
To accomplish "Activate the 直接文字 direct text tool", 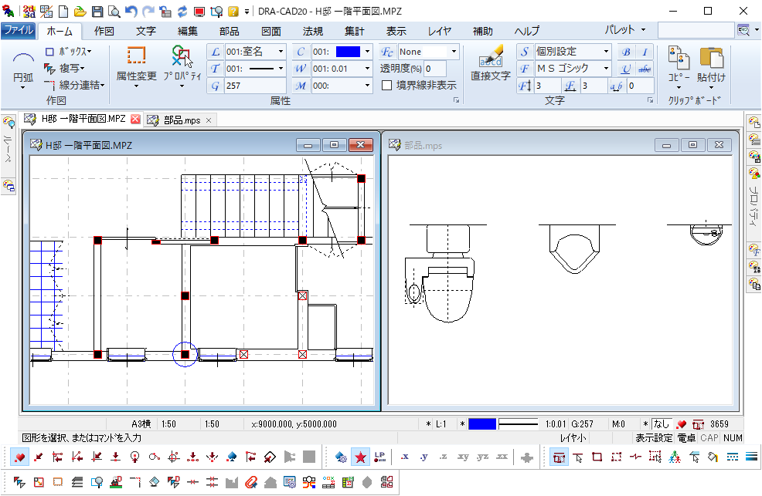I will 491,62.
